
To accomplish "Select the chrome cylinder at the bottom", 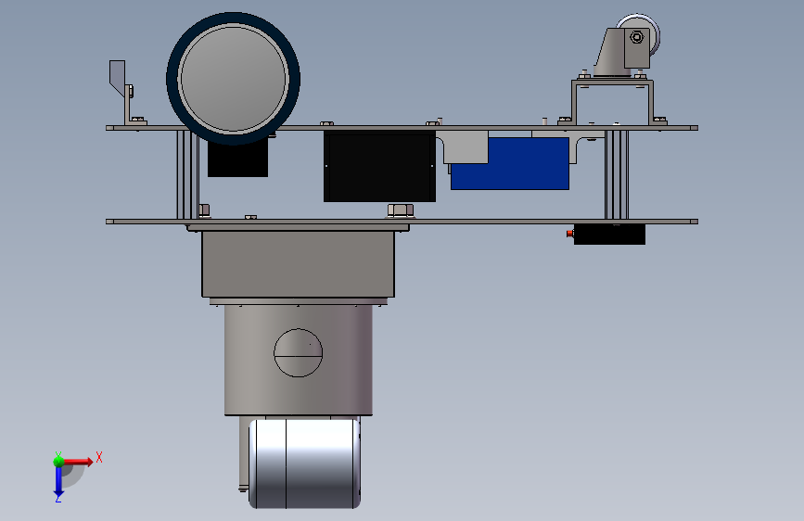I will [x=304, y=464].
